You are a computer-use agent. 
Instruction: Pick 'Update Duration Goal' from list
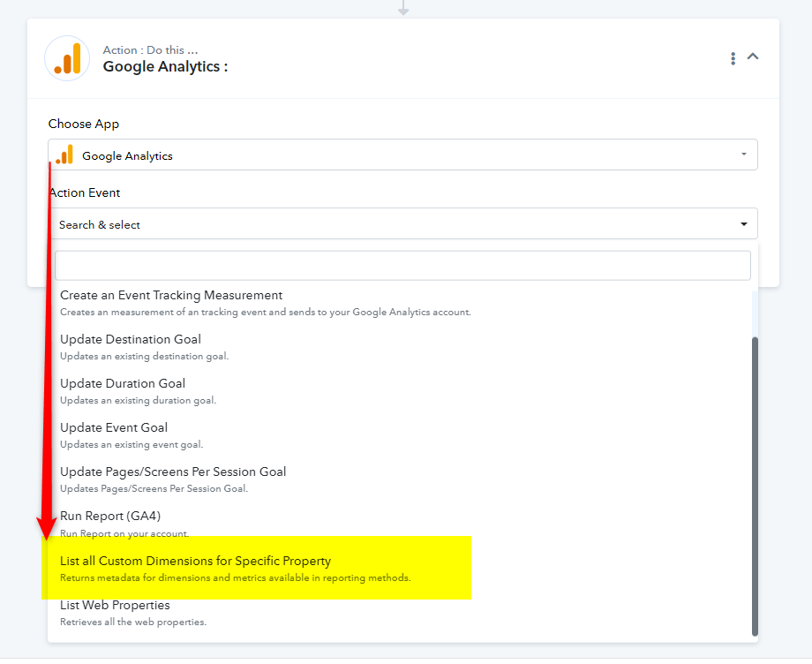point(123,384)
